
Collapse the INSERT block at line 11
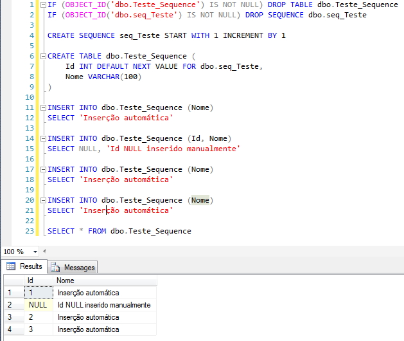[43, 107]
